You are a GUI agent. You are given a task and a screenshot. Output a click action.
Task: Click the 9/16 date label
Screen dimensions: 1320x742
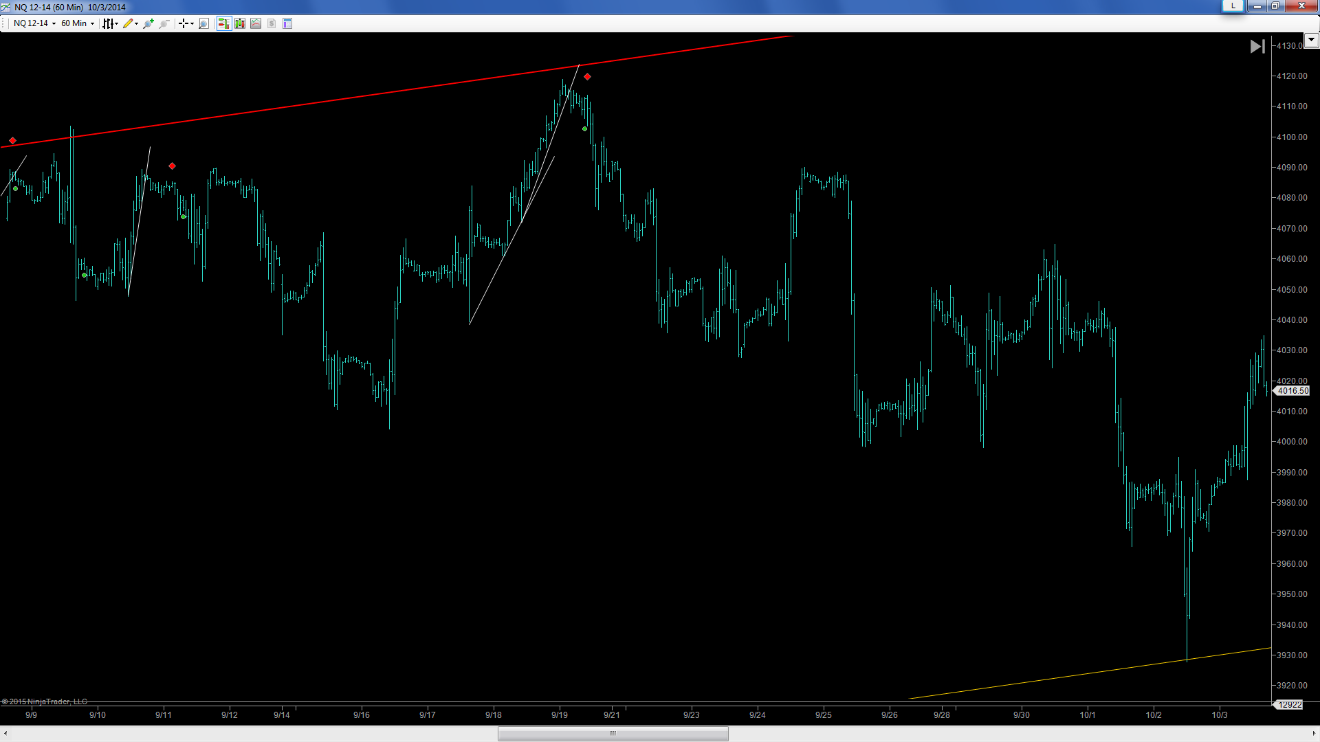(362, 715)
